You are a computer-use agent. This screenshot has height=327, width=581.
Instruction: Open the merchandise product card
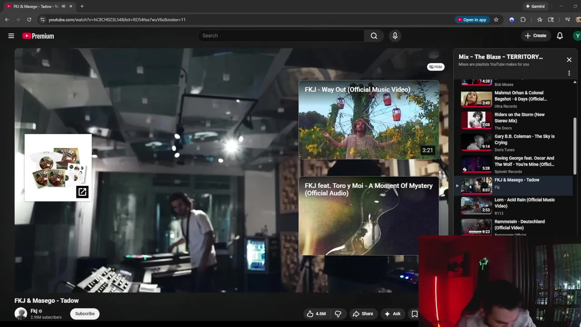[58, 168]
